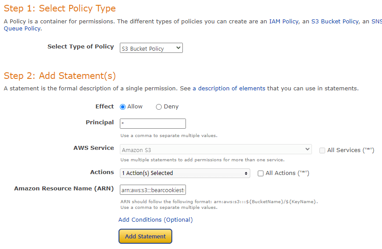
Task: Open the description of elements link
Action: [x=231, y=88]
